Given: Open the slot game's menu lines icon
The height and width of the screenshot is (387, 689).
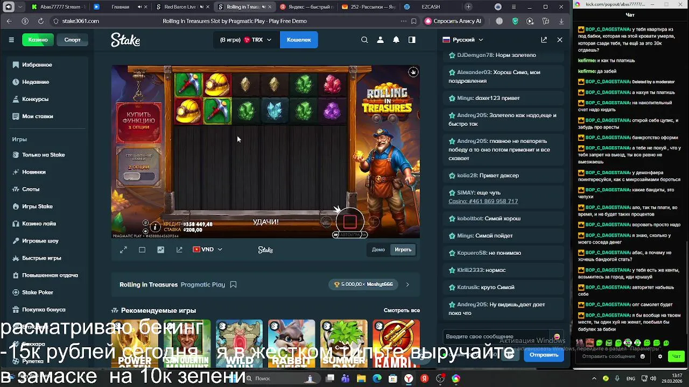Looking at the screenshot, I should [x=145, y=223].
